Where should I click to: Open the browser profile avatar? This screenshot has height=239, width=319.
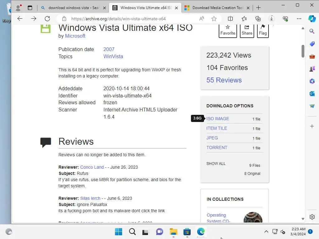point(18,8)
